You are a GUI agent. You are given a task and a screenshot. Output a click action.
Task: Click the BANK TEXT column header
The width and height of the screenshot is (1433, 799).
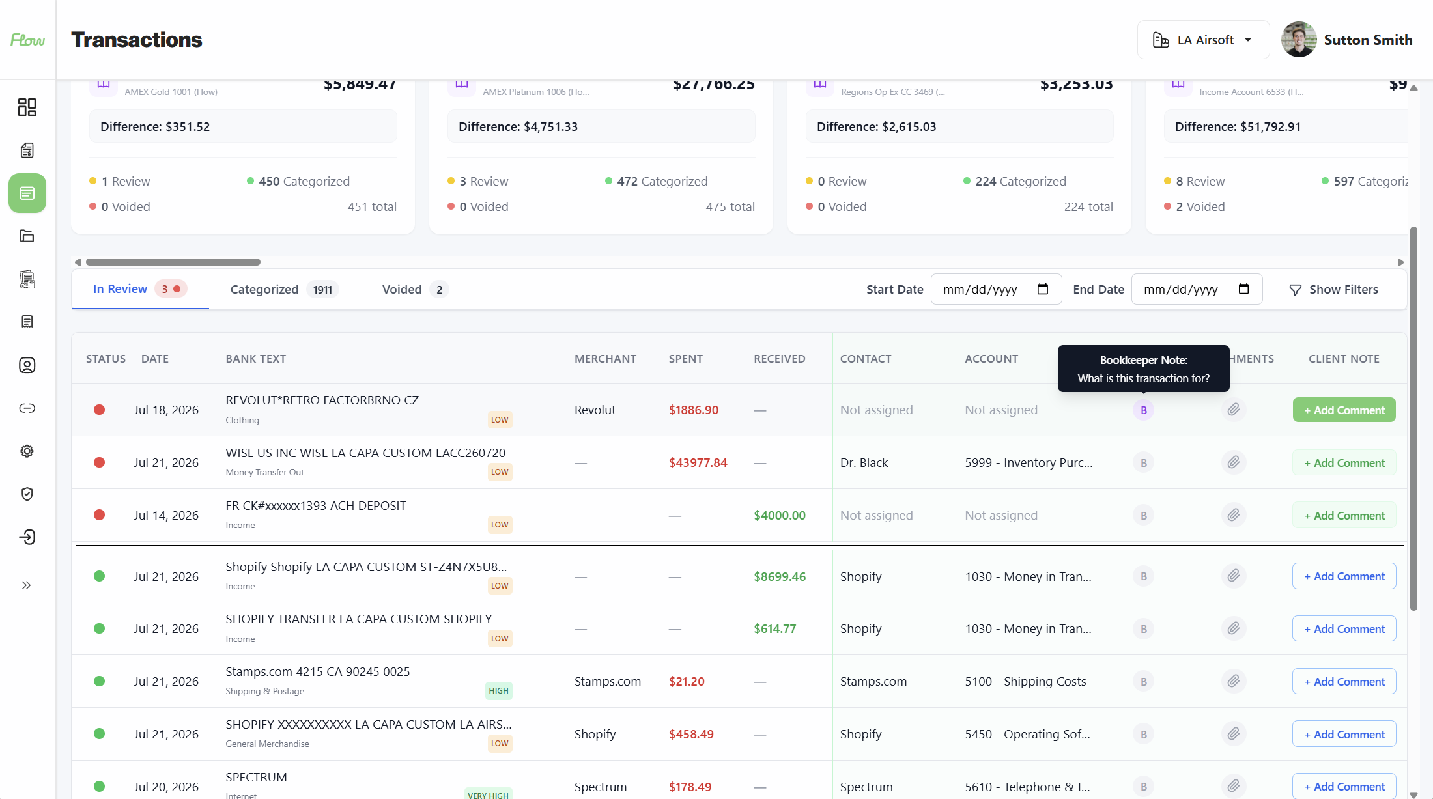(255, 359)
